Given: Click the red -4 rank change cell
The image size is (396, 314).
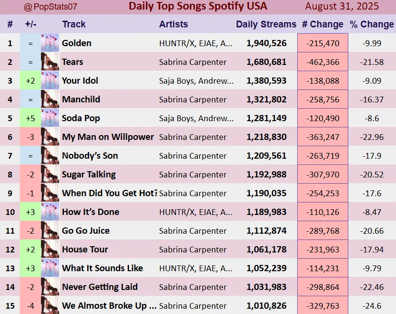Looking at the screenshot, I should [x=30, y=305].
